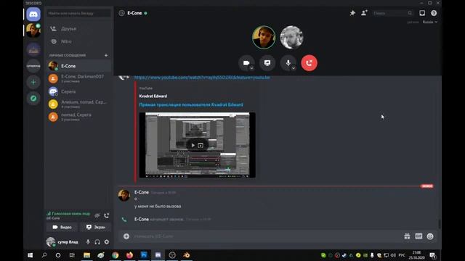Expand microphone options small arrow
465x261 pixels.
(x=294, y=67)
